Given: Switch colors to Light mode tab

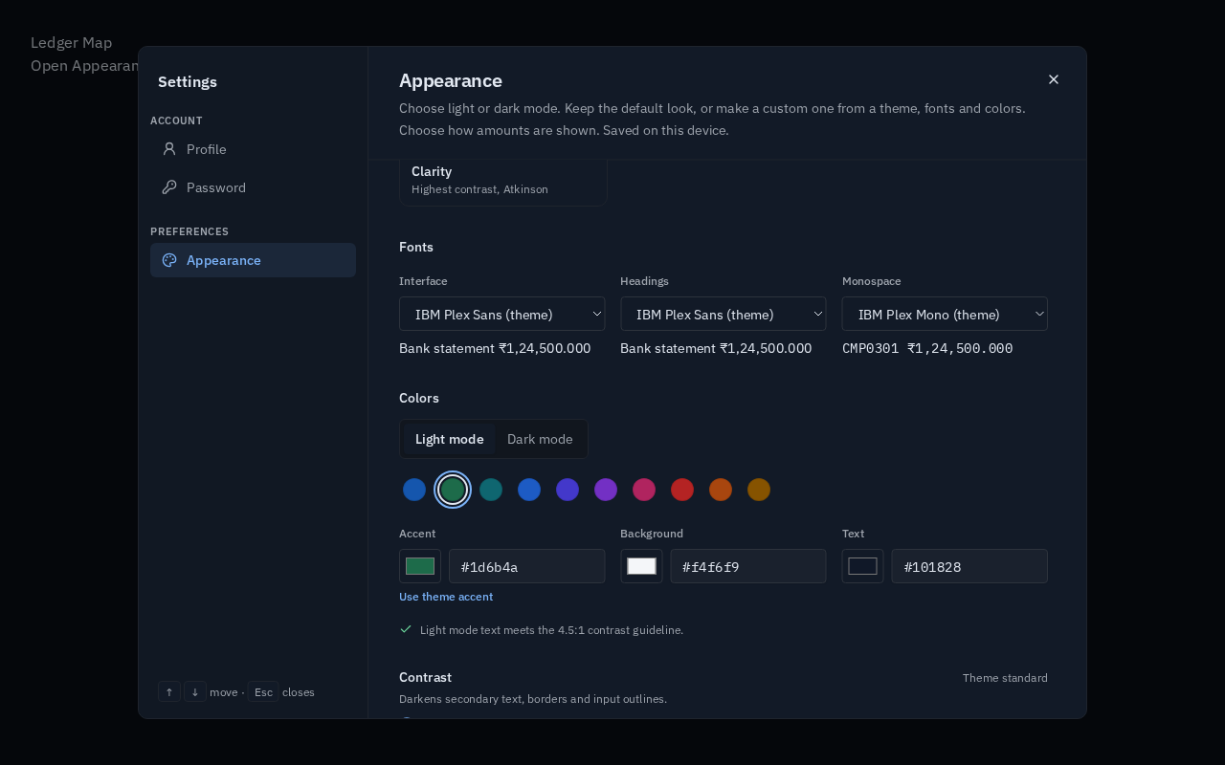Looking at the screenshot, I should pyautogui.click(x=449, y=439).
